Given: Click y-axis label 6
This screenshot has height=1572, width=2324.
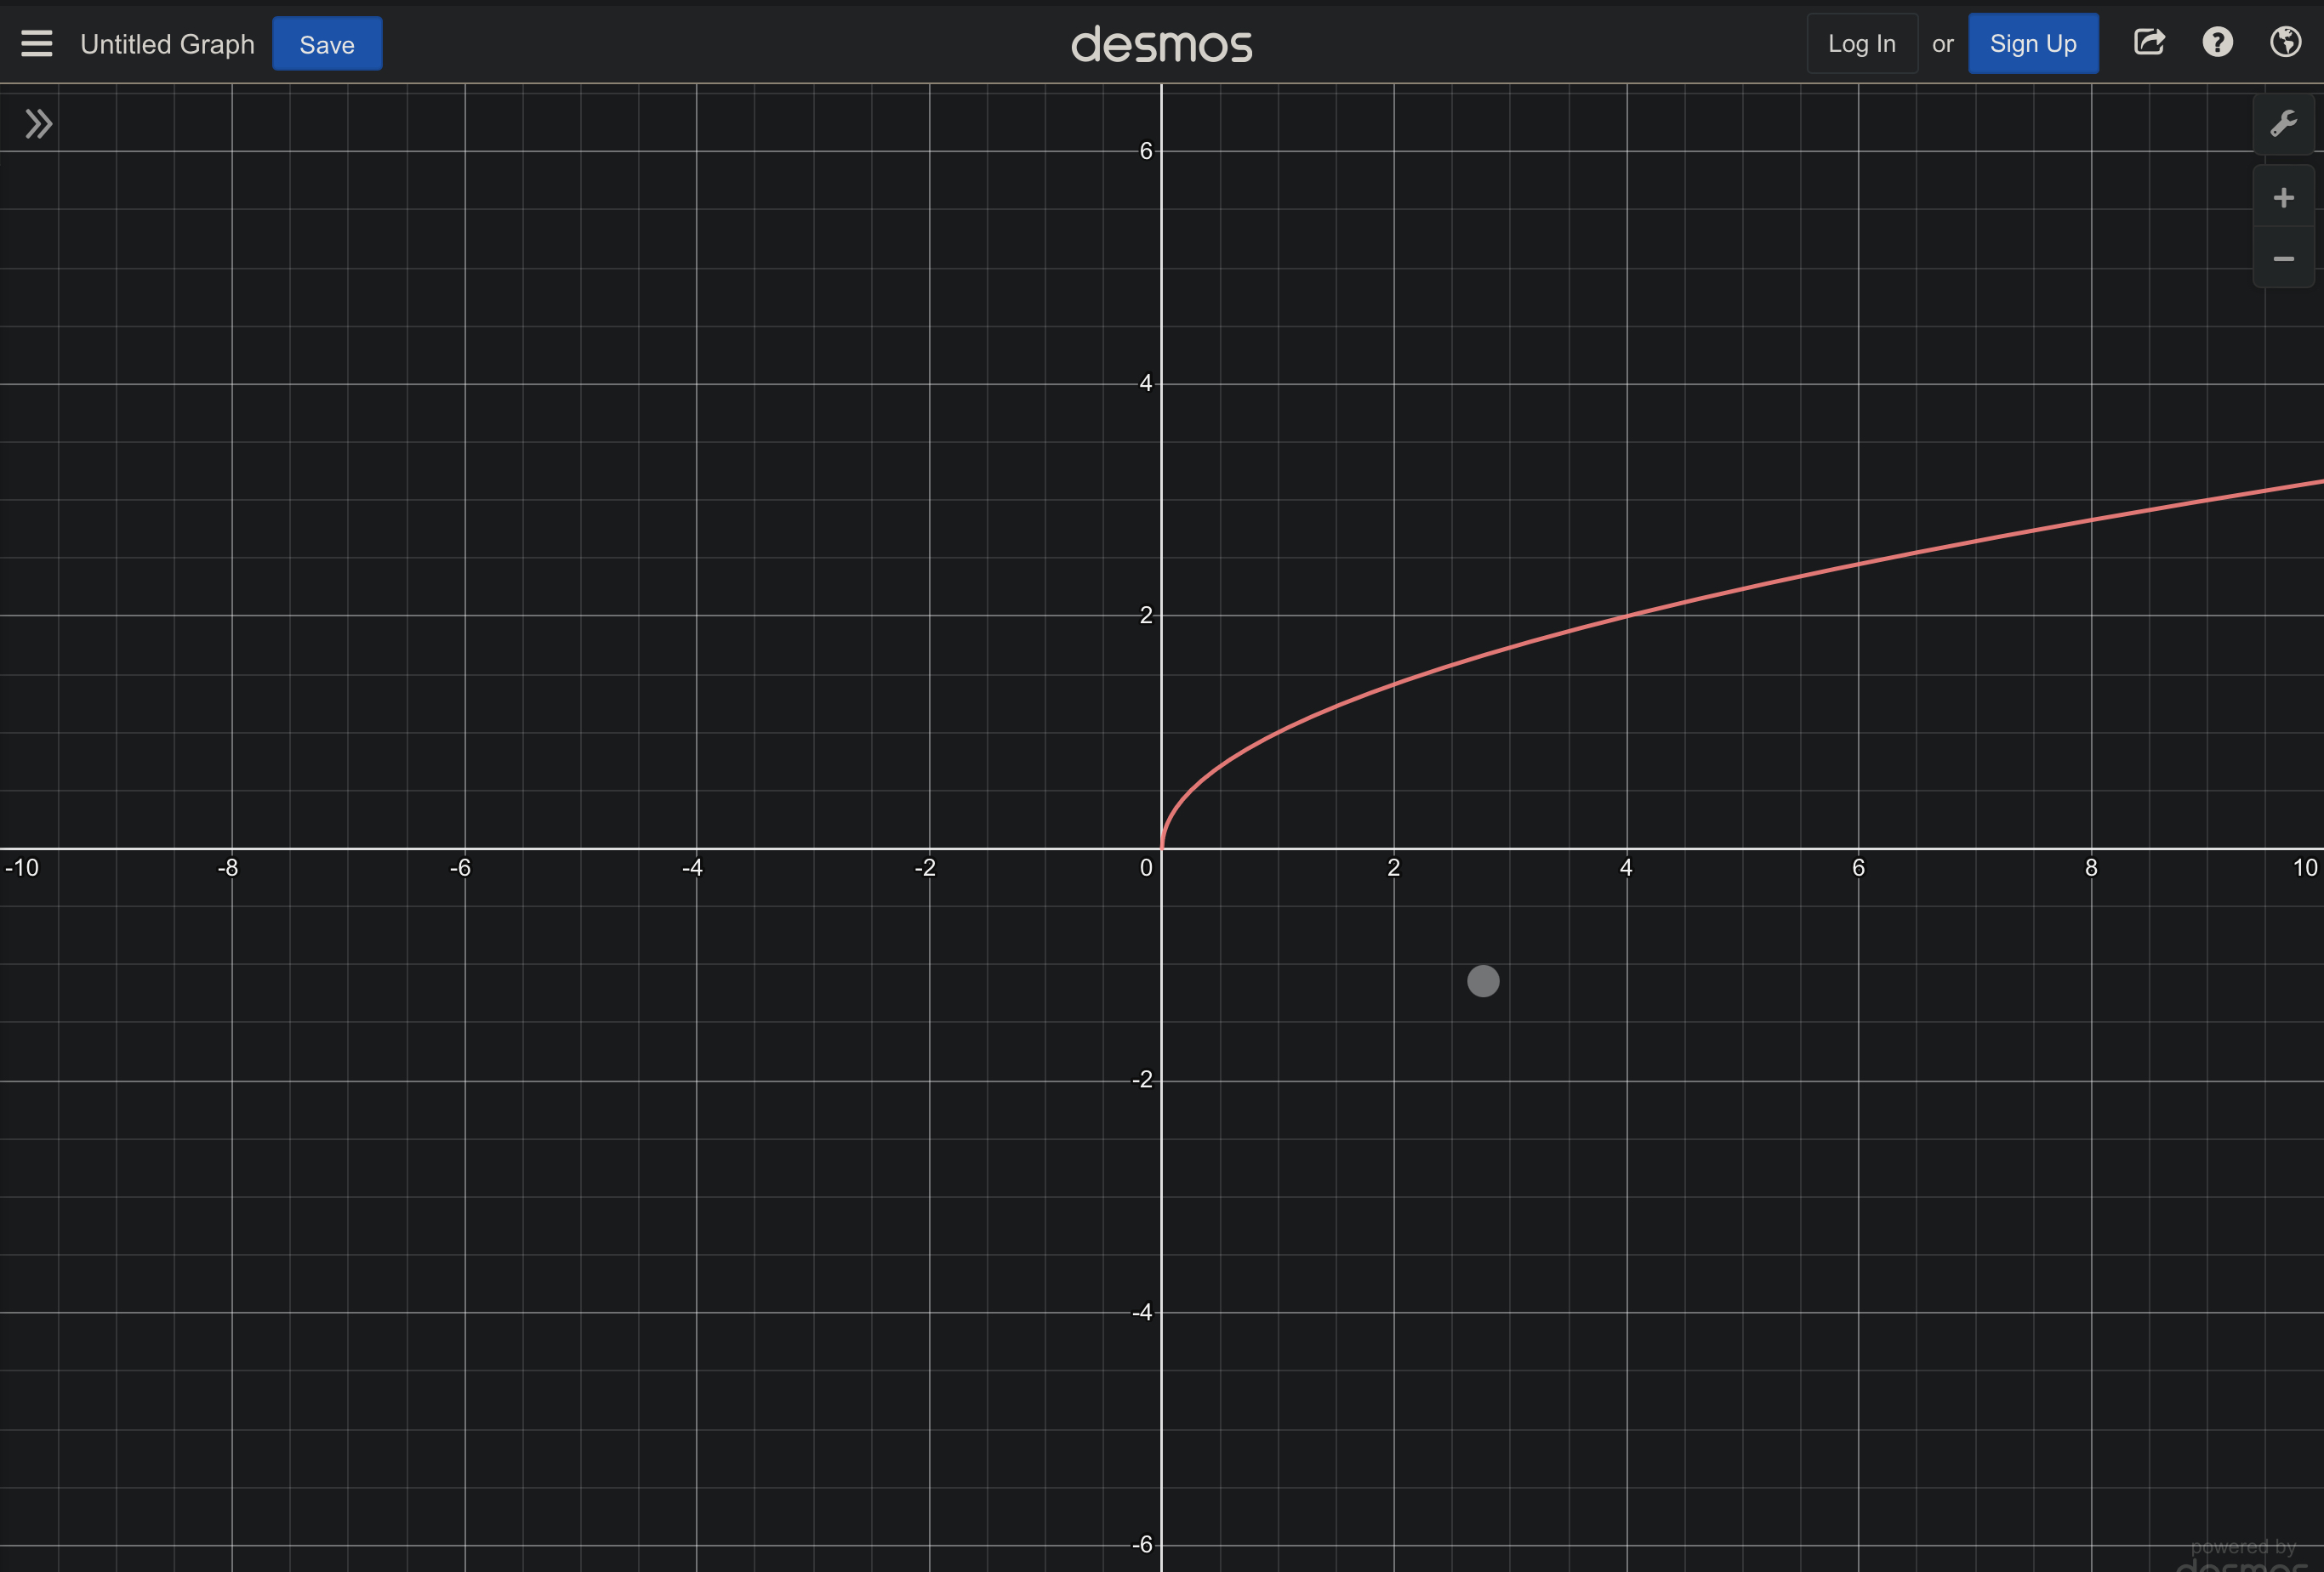Looking at the screenshot, I should pos(1146,150).
